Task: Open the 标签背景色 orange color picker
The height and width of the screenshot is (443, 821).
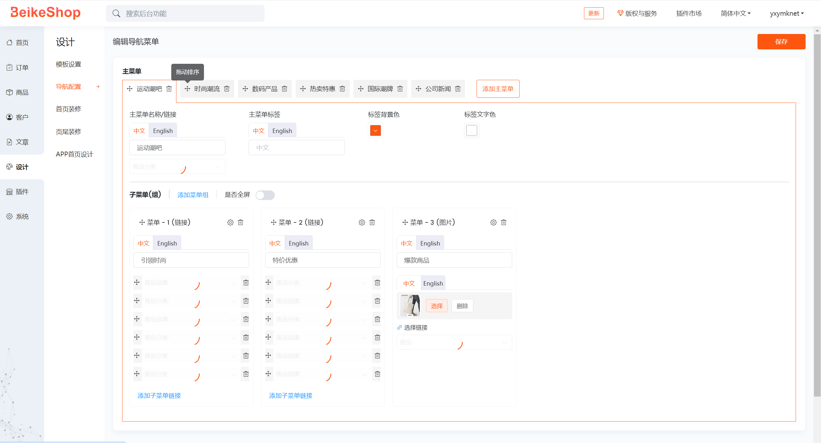Action: (376, 131)
